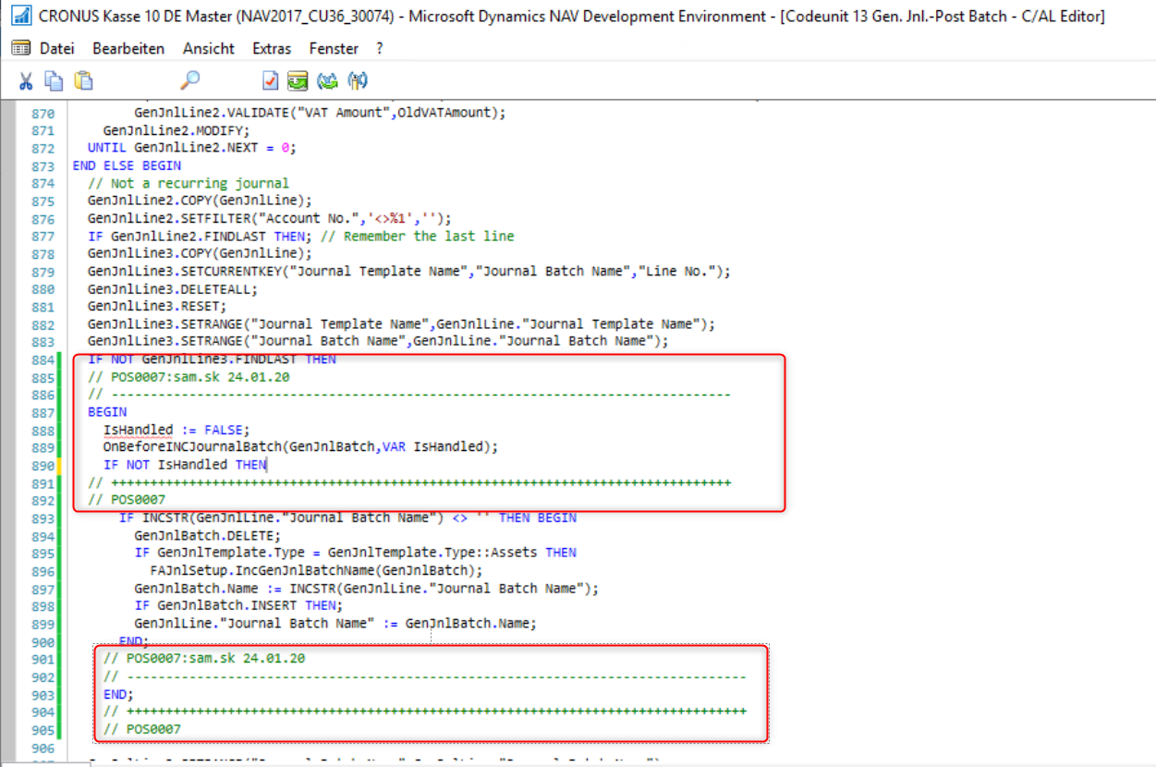
Task: Click the green circular arrows toolbar icon
Action: point(327,80)
